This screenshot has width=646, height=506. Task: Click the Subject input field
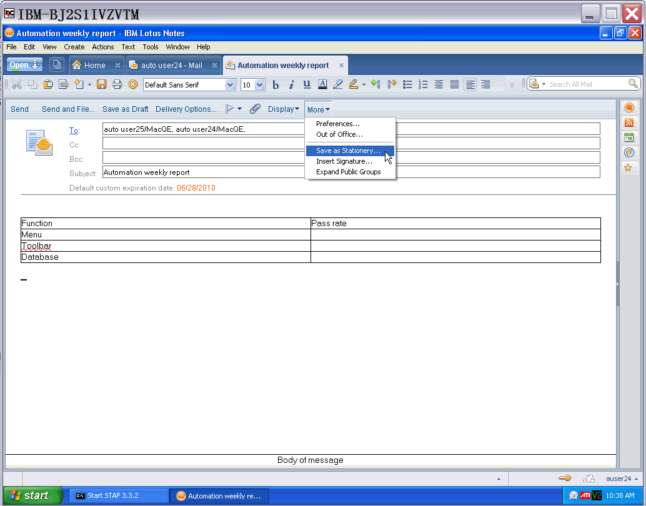(x=351, y=172)
